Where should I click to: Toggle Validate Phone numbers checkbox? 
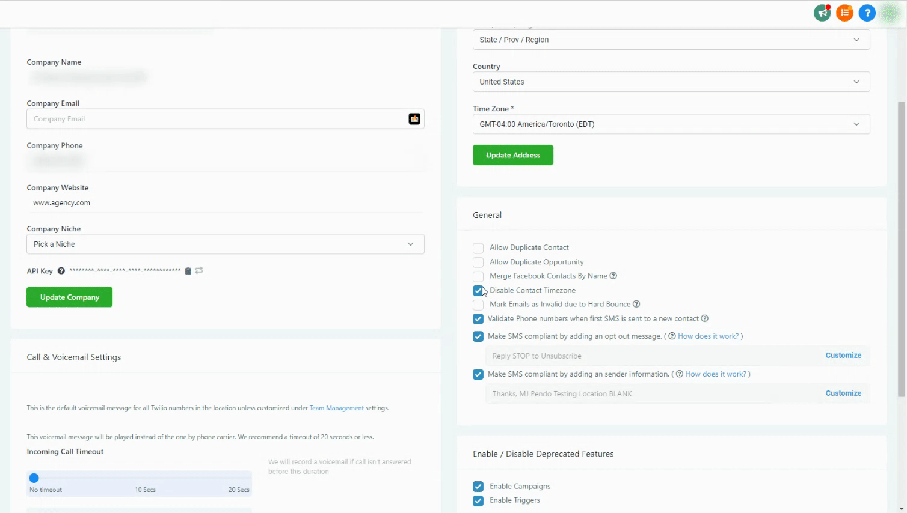click(x=478, y=319)
